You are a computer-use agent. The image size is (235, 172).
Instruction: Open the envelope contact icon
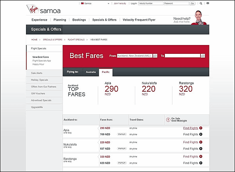pos(208,3)
